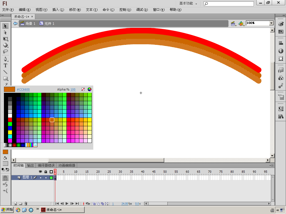Choose the Pen tool

(x=5, y=59)
